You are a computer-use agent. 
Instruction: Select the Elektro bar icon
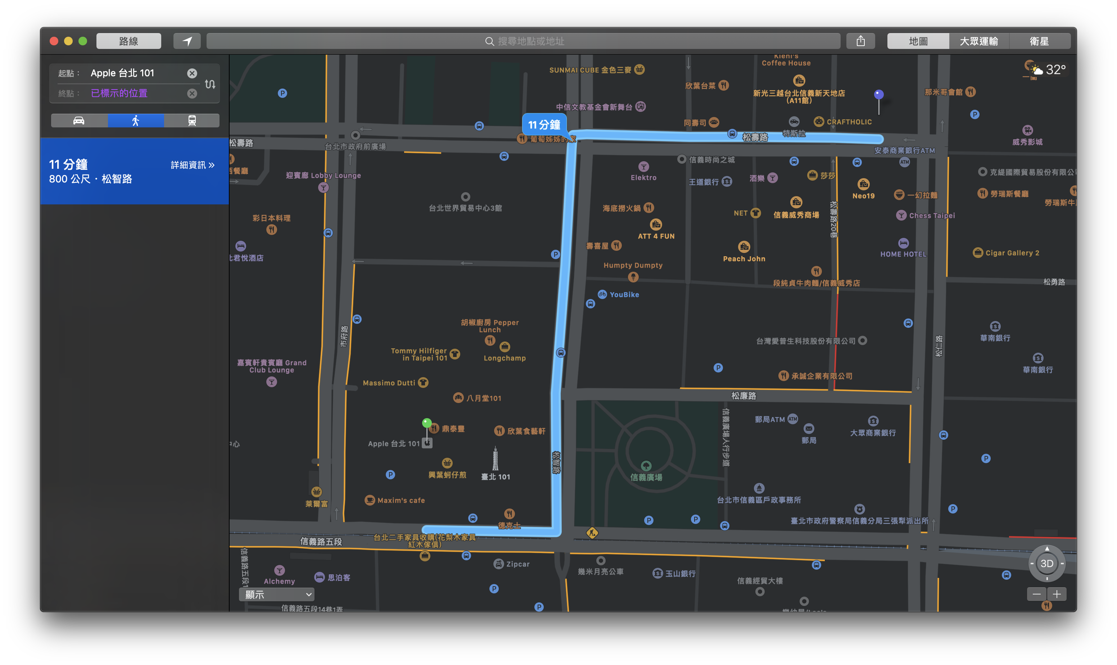coord(643,167)
